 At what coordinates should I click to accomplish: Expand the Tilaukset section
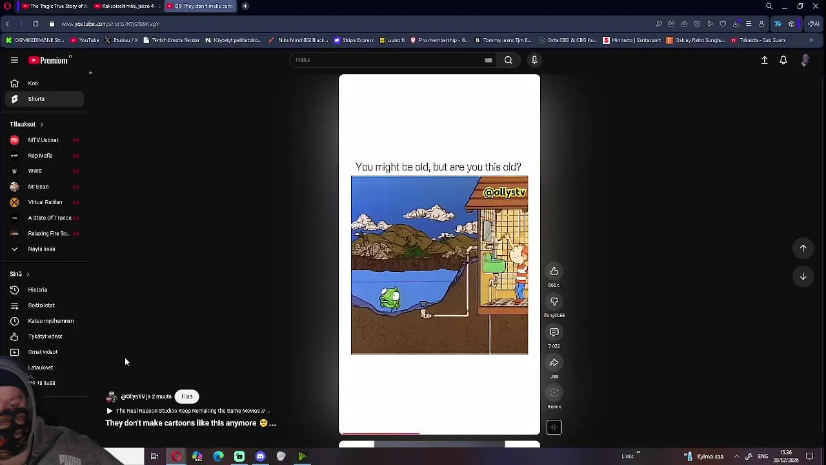tap(26, 124)
